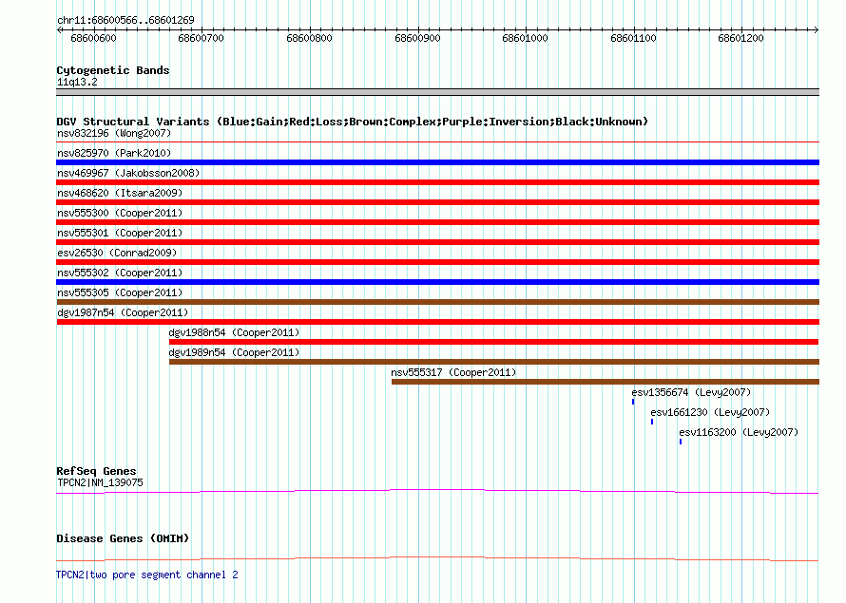This screenshot has width=846, height=603.
Task: Click the small esv1356674 Levy2007 marker
Action: [633, 402]
